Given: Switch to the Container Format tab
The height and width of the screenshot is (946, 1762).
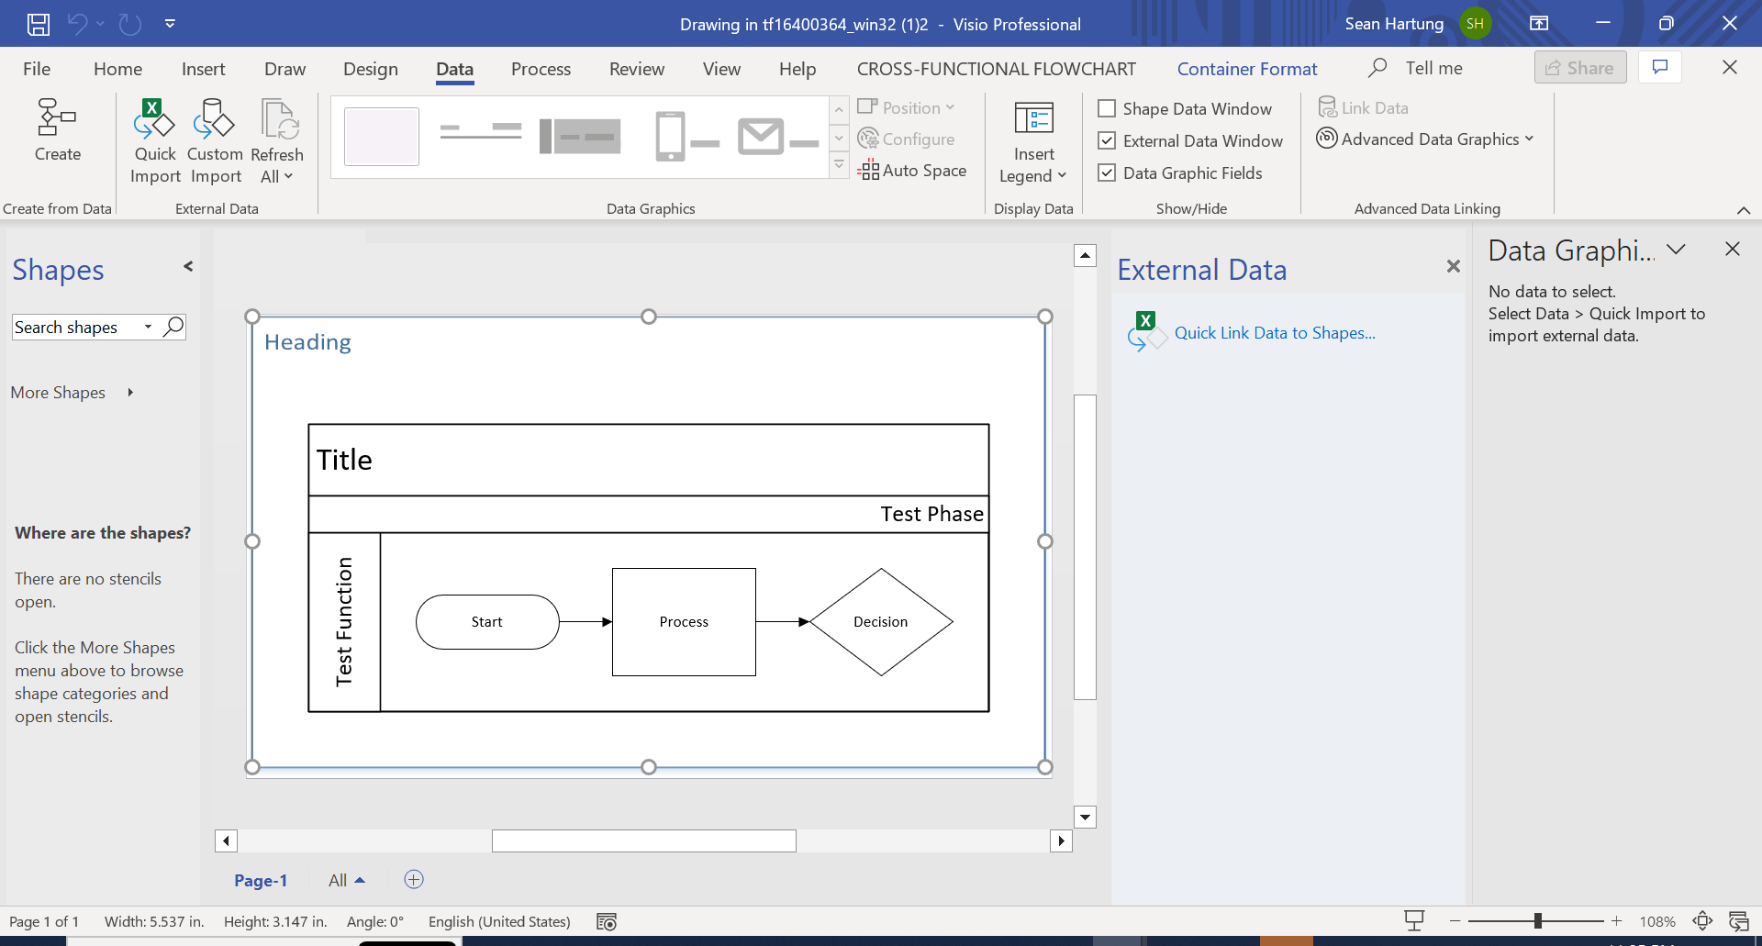Looking at the screenshot, I should (x=1247, y=69).
